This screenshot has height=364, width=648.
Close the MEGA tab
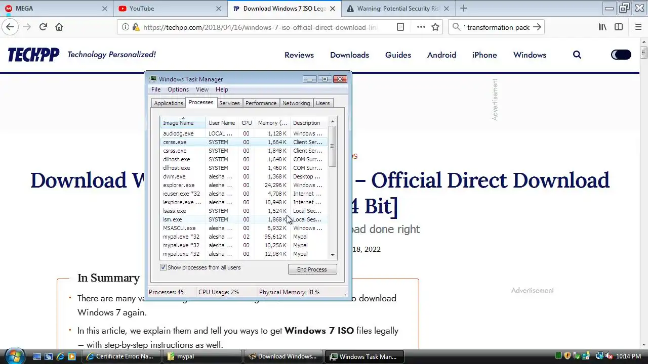[105, 9]
